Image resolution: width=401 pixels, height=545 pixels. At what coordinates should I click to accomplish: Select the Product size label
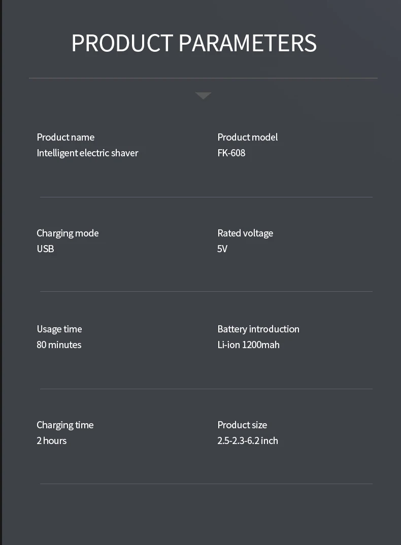point(242,425)
